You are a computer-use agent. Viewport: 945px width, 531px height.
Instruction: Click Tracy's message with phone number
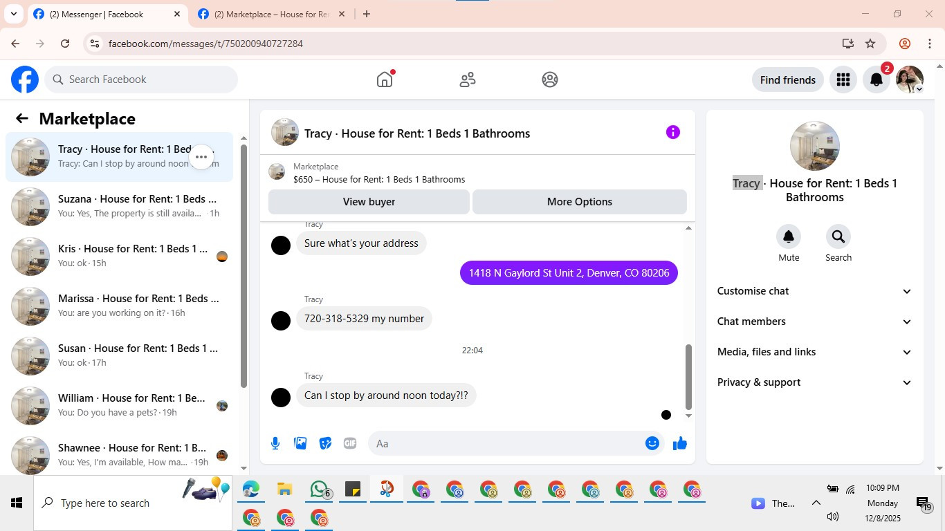click(x=364, y=319)
